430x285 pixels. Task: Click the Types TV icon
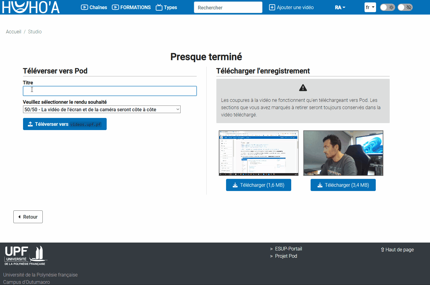(159, 8)
